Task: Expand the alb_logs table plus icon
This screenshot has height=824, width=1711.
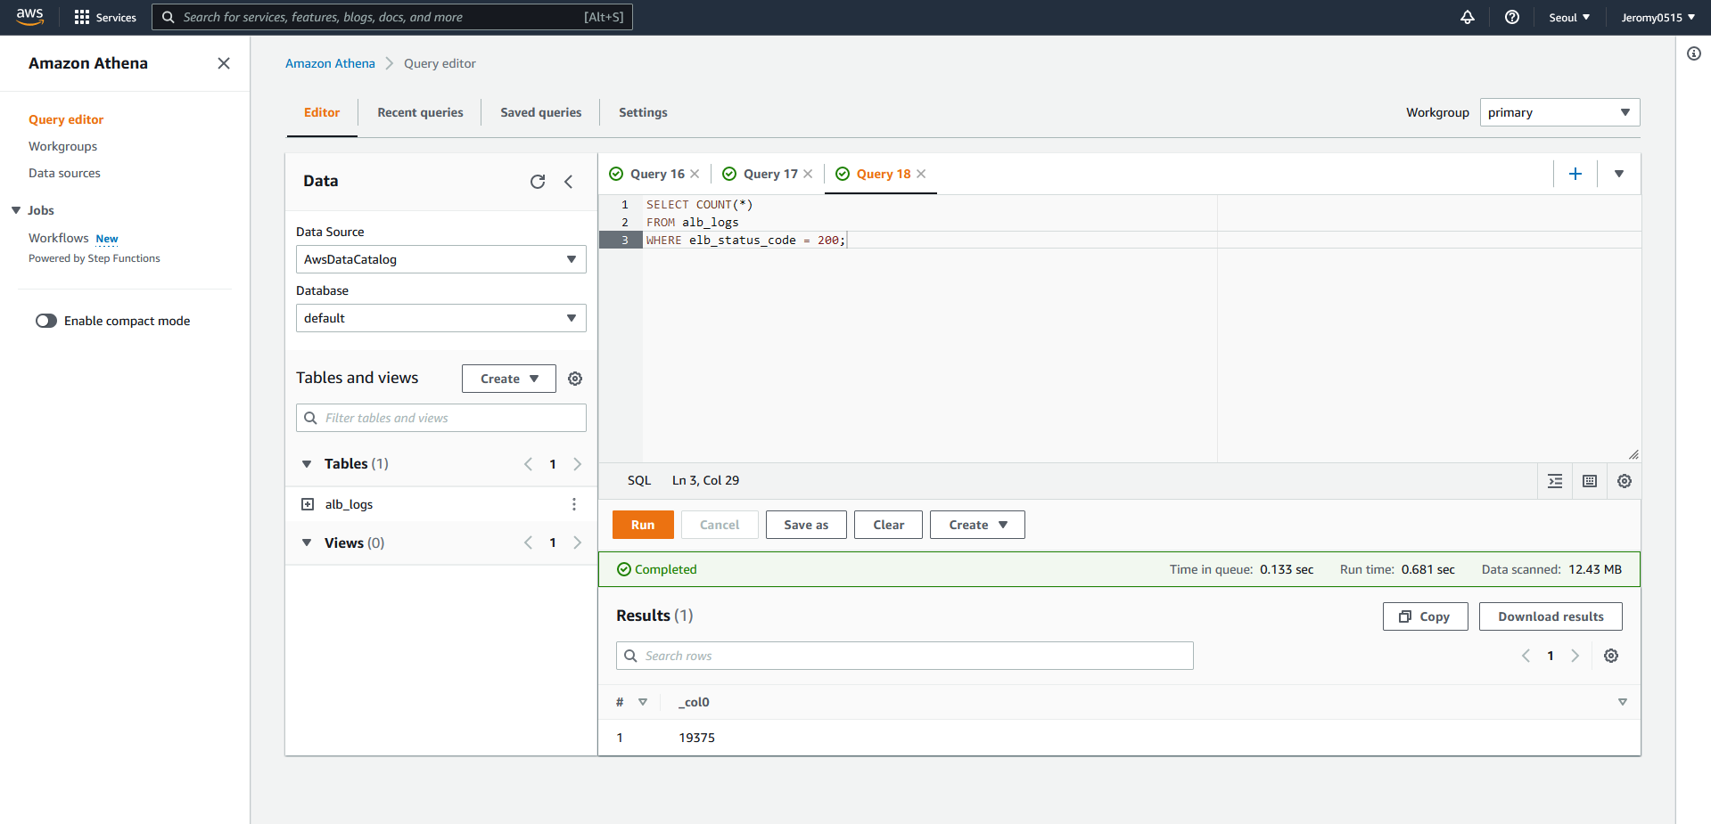Action: pyautogui.click(x=308, y=504)
